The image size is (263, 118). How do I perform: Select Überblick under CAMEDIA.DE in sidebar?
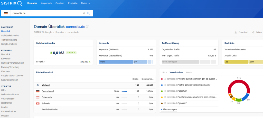pyautogui.click(x=6, y=31)
